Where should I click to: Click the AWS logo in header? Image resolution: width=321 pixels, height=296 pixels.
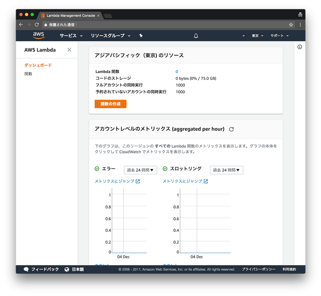pos(39,35)
